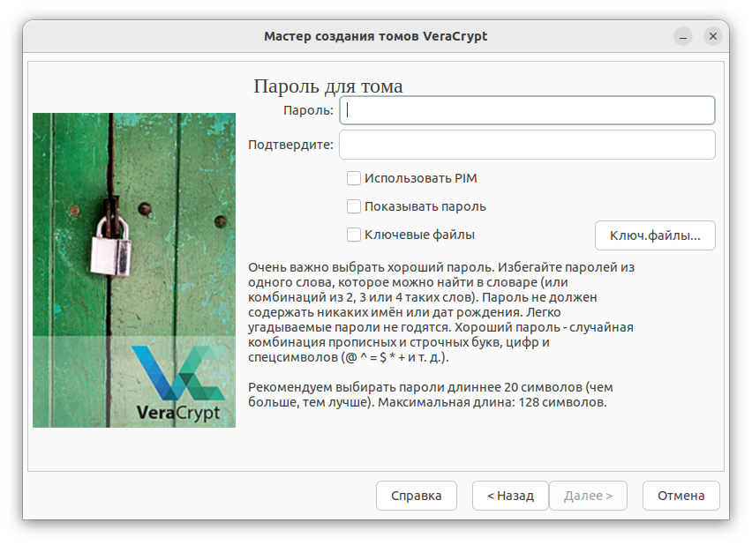Click the VeraCrypt padlock image
Screen dimensions: 752x545
(134, 270)
